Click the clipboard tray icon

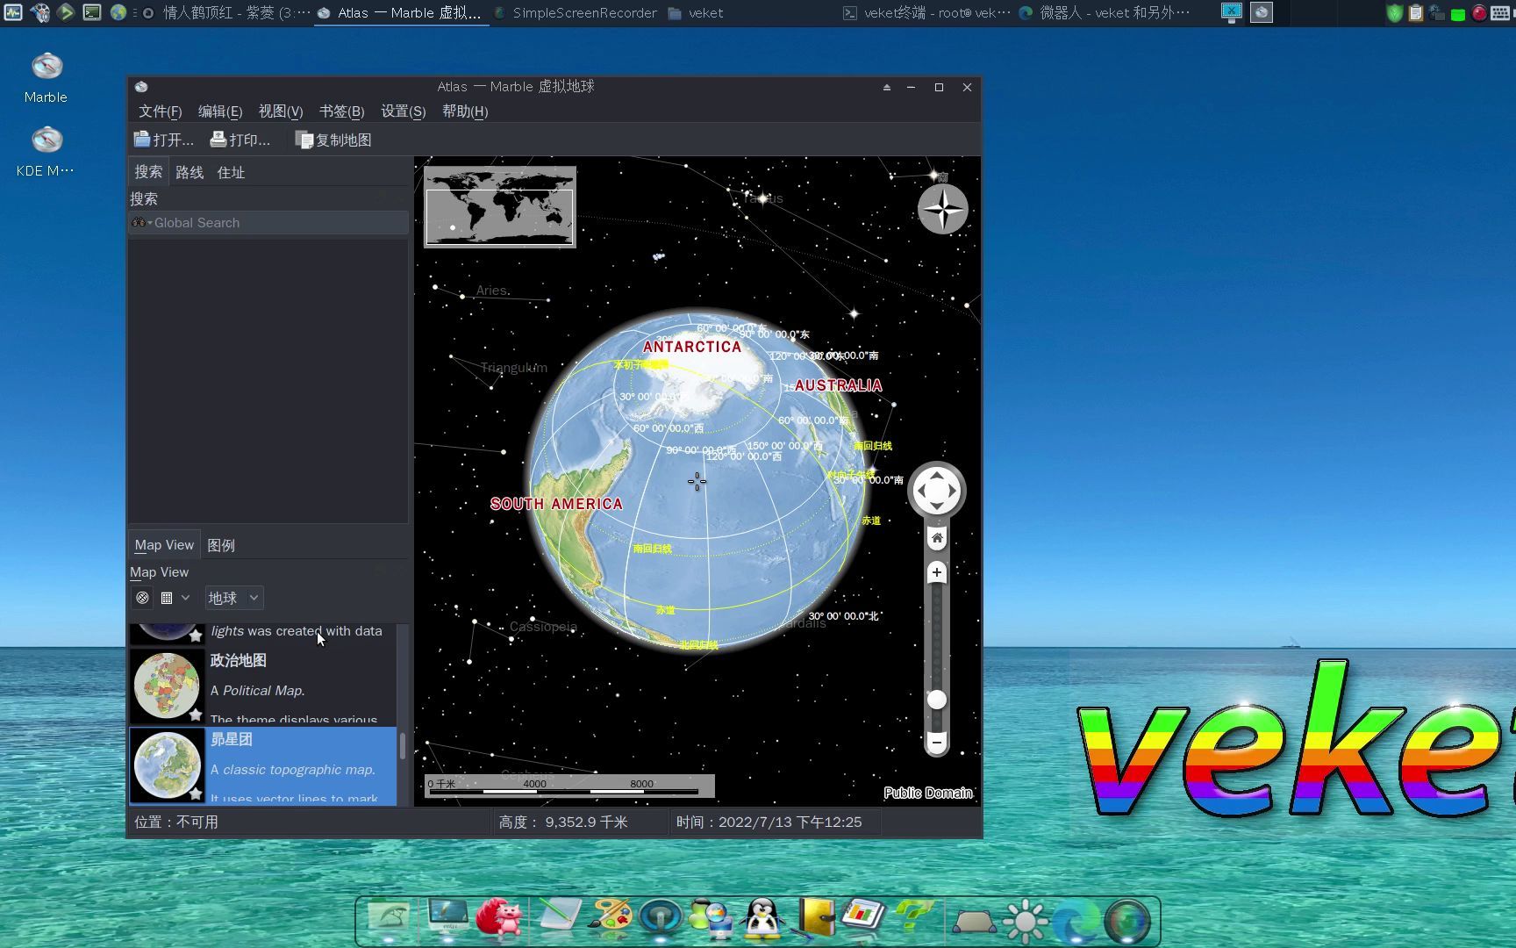tap(1415, 13)
